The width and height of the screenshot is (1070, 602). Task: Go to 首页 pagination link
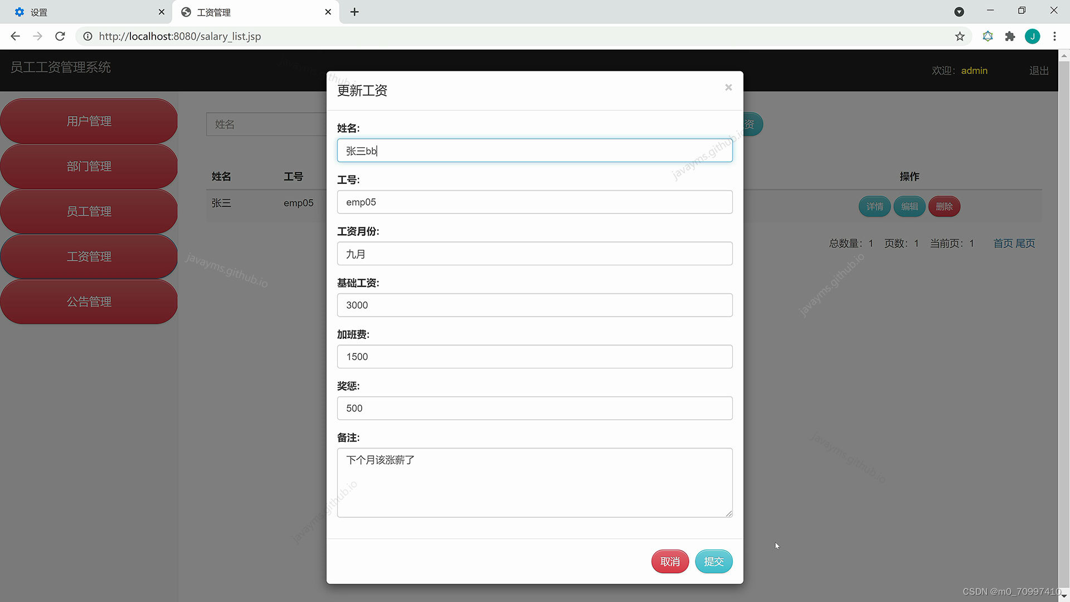[1003, 244]
